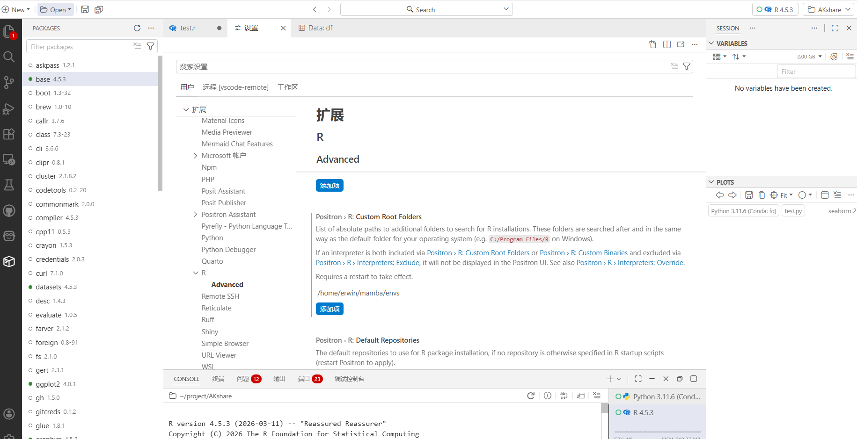Toggle the askpass package attach circle
857x439 pixels.
[30, 65]
